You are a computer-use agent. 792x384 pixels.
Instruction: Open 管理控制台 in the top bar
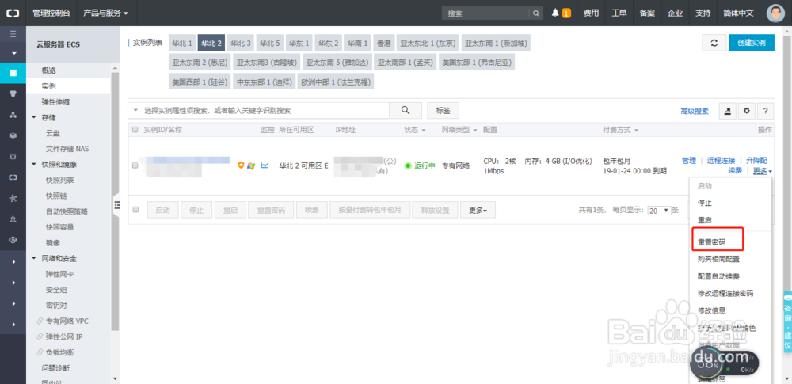51,13
